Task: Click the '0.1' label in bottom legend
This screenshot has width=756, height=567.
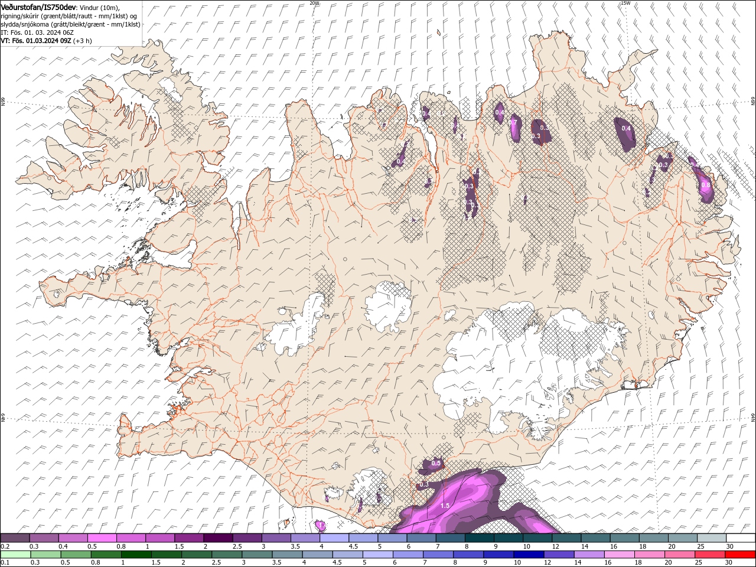Action: (5, 562)
